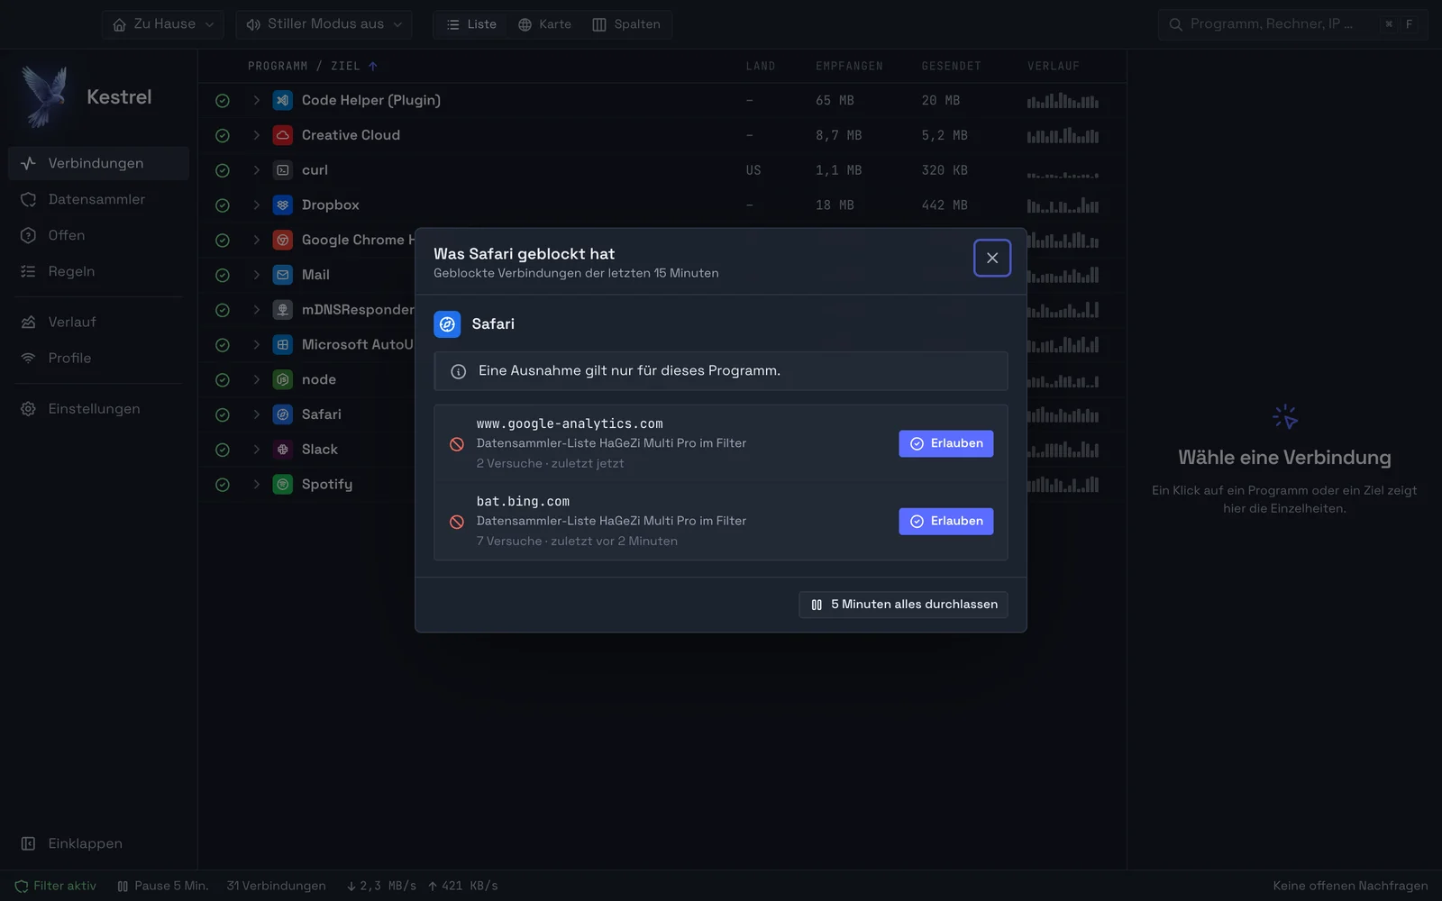Expand the Slack row
Screen dimensions: 1442x901
(256, 450)
